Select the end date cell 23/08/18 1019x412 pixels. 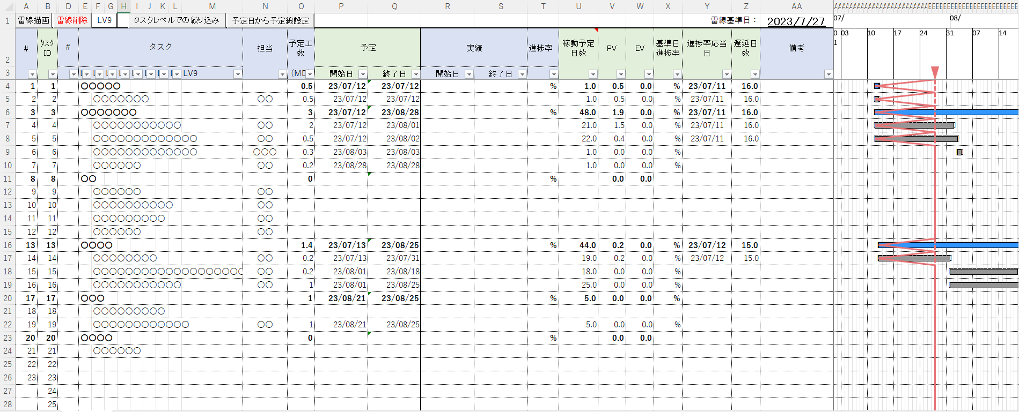[394, 272]
